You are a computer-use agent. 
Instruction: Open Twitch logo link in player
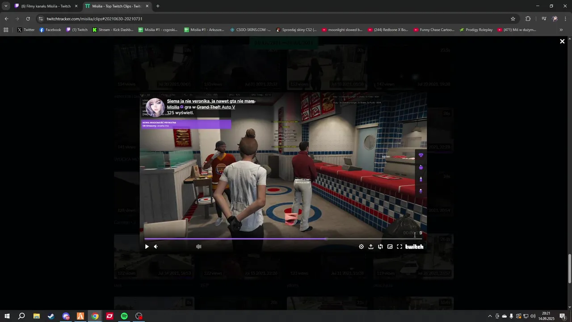tap(414, 246)
